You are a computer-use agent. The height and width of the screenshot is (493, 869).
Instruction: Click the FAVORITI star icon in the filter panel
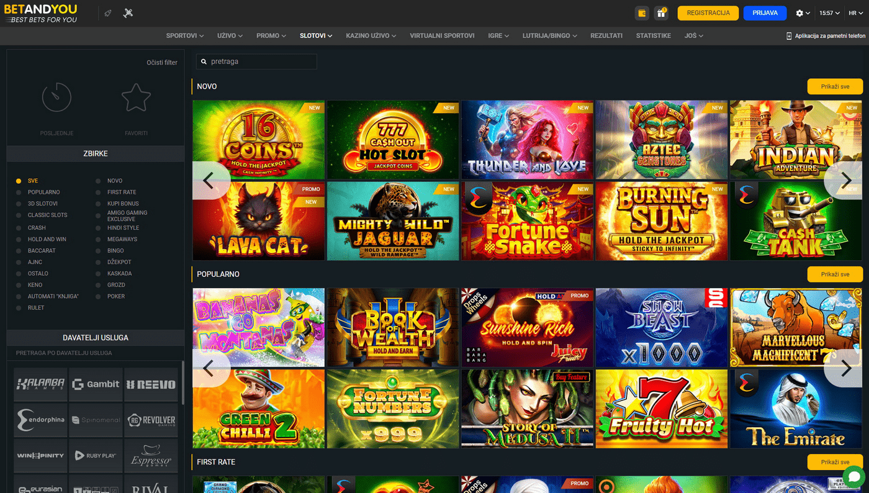click(x=136, y=97)
